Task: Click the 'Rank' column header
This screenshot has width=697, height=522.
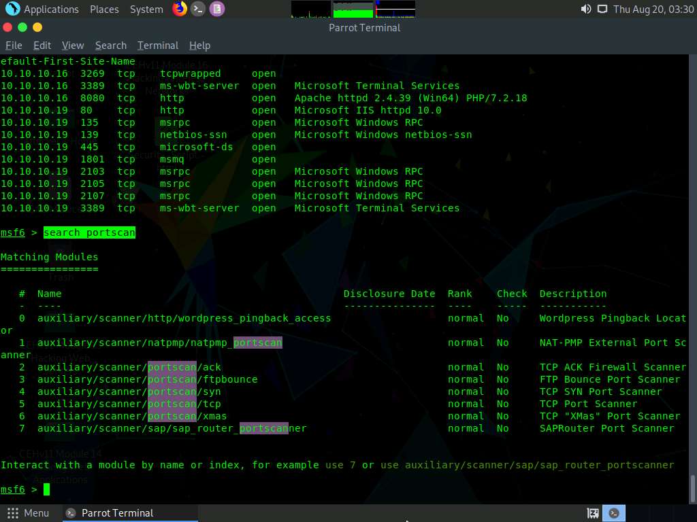Action: (459, 294)
